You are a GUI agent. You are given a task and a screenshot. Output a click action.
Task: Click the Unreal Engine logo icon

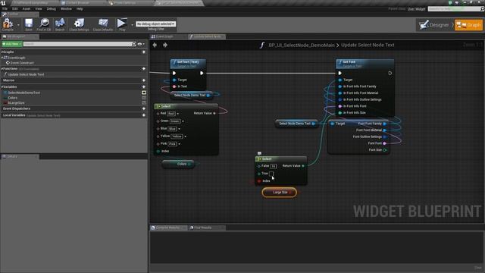3,3
